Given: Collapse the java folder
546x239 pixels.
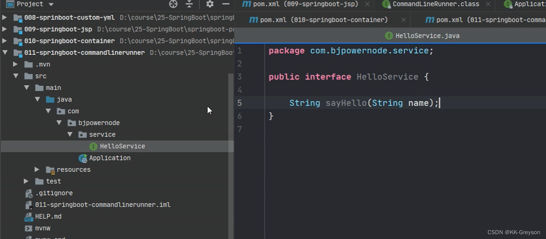Looking at the screenshot, I should click(x=37, y=100).
